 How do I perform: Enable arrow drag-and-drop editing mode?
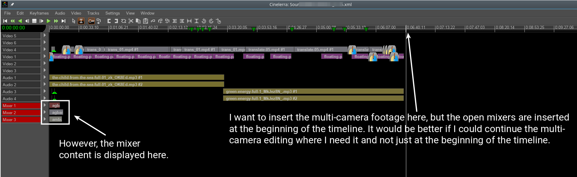coord(74,21)
